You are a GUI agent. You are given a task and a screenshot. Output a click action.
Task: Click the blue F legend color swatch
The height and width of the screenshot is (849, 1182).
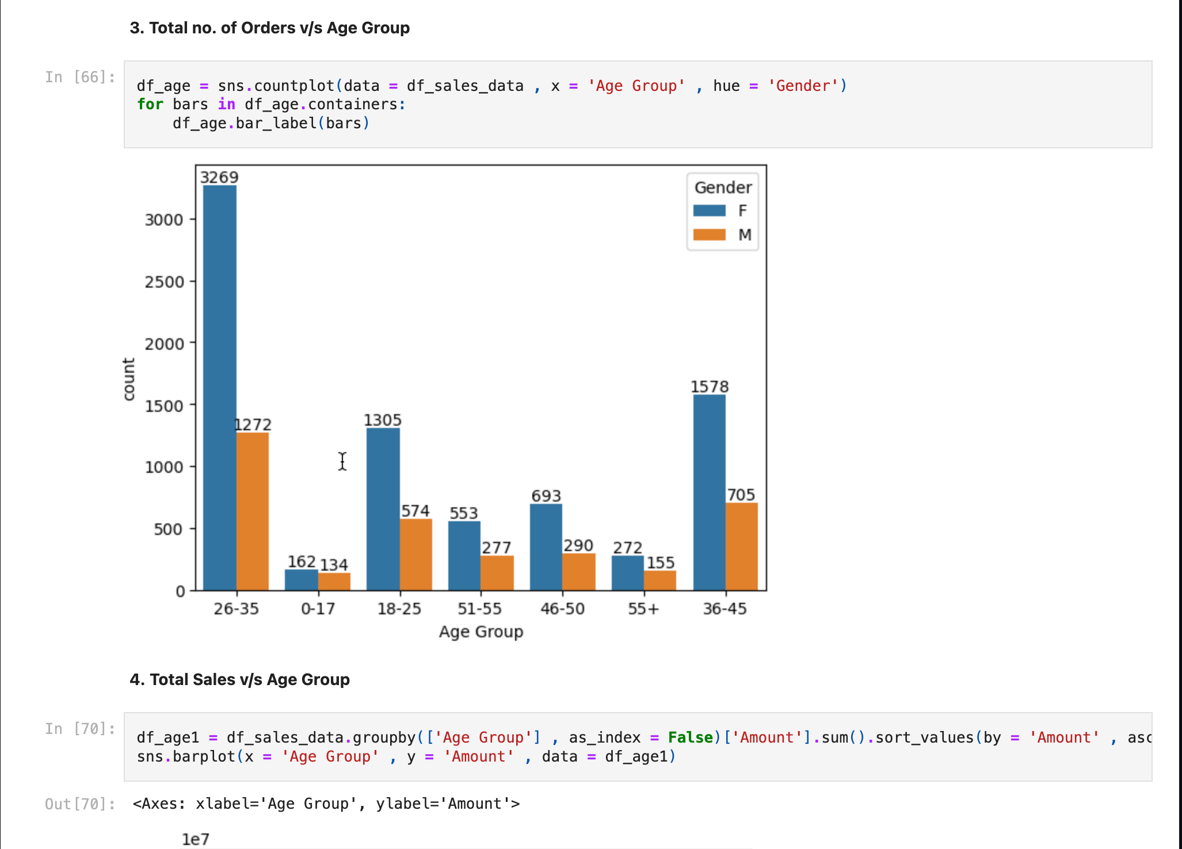click(x=709, y=211)
